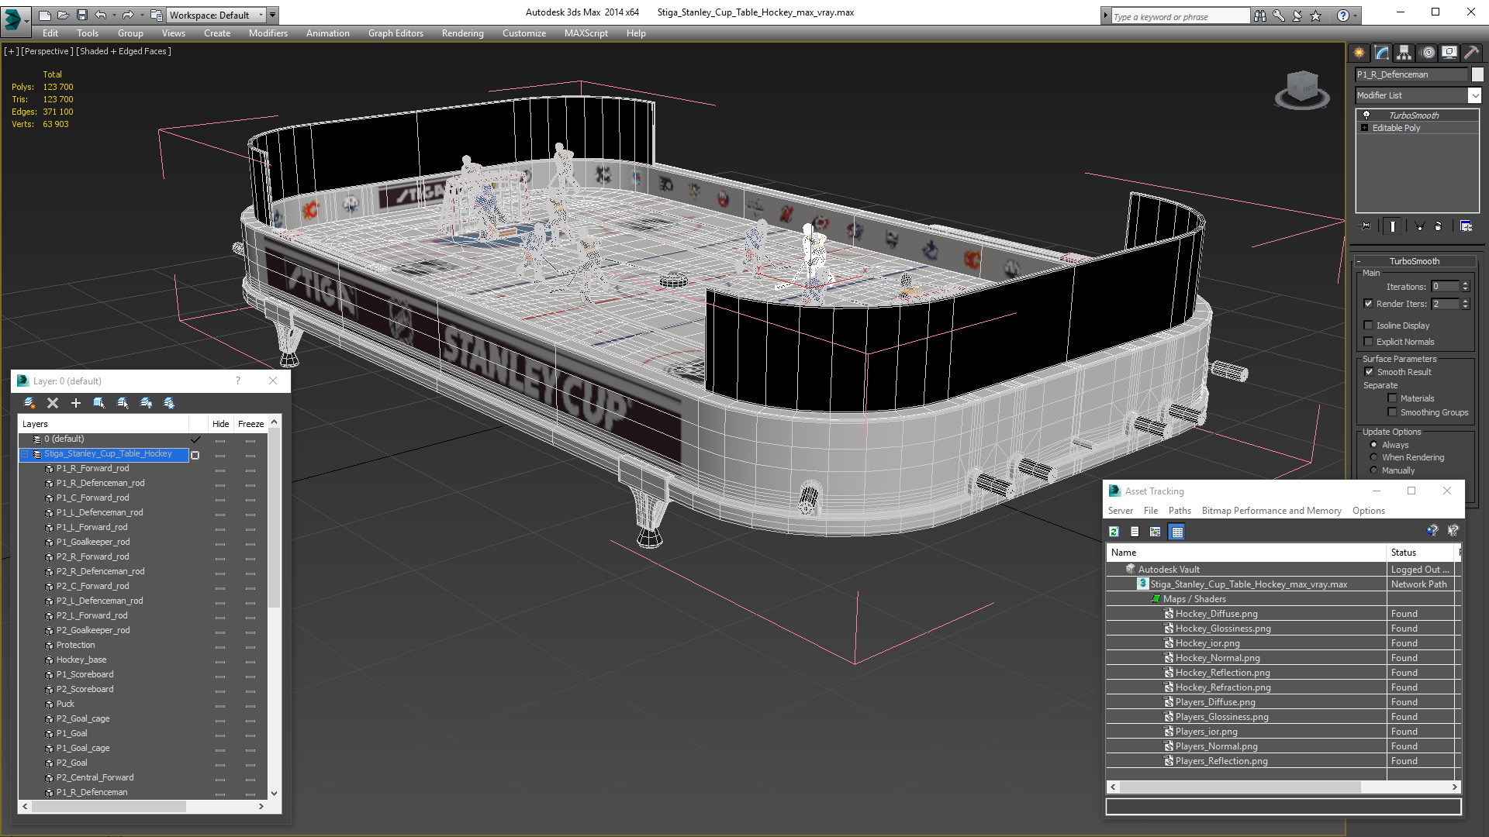
Task: Open the Motion command panel tab
Action: [1427, 53]
